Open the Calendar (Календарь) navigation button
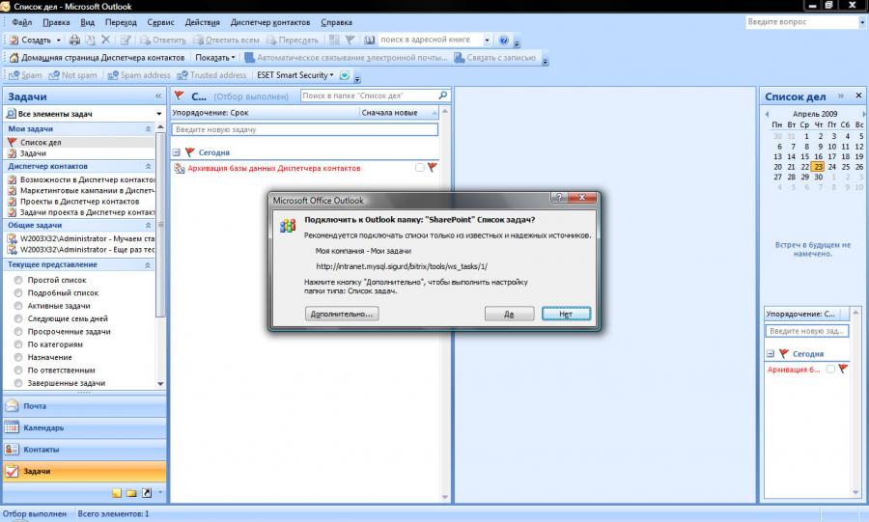Viewport: 869px width, 522px height. [85, 427]
